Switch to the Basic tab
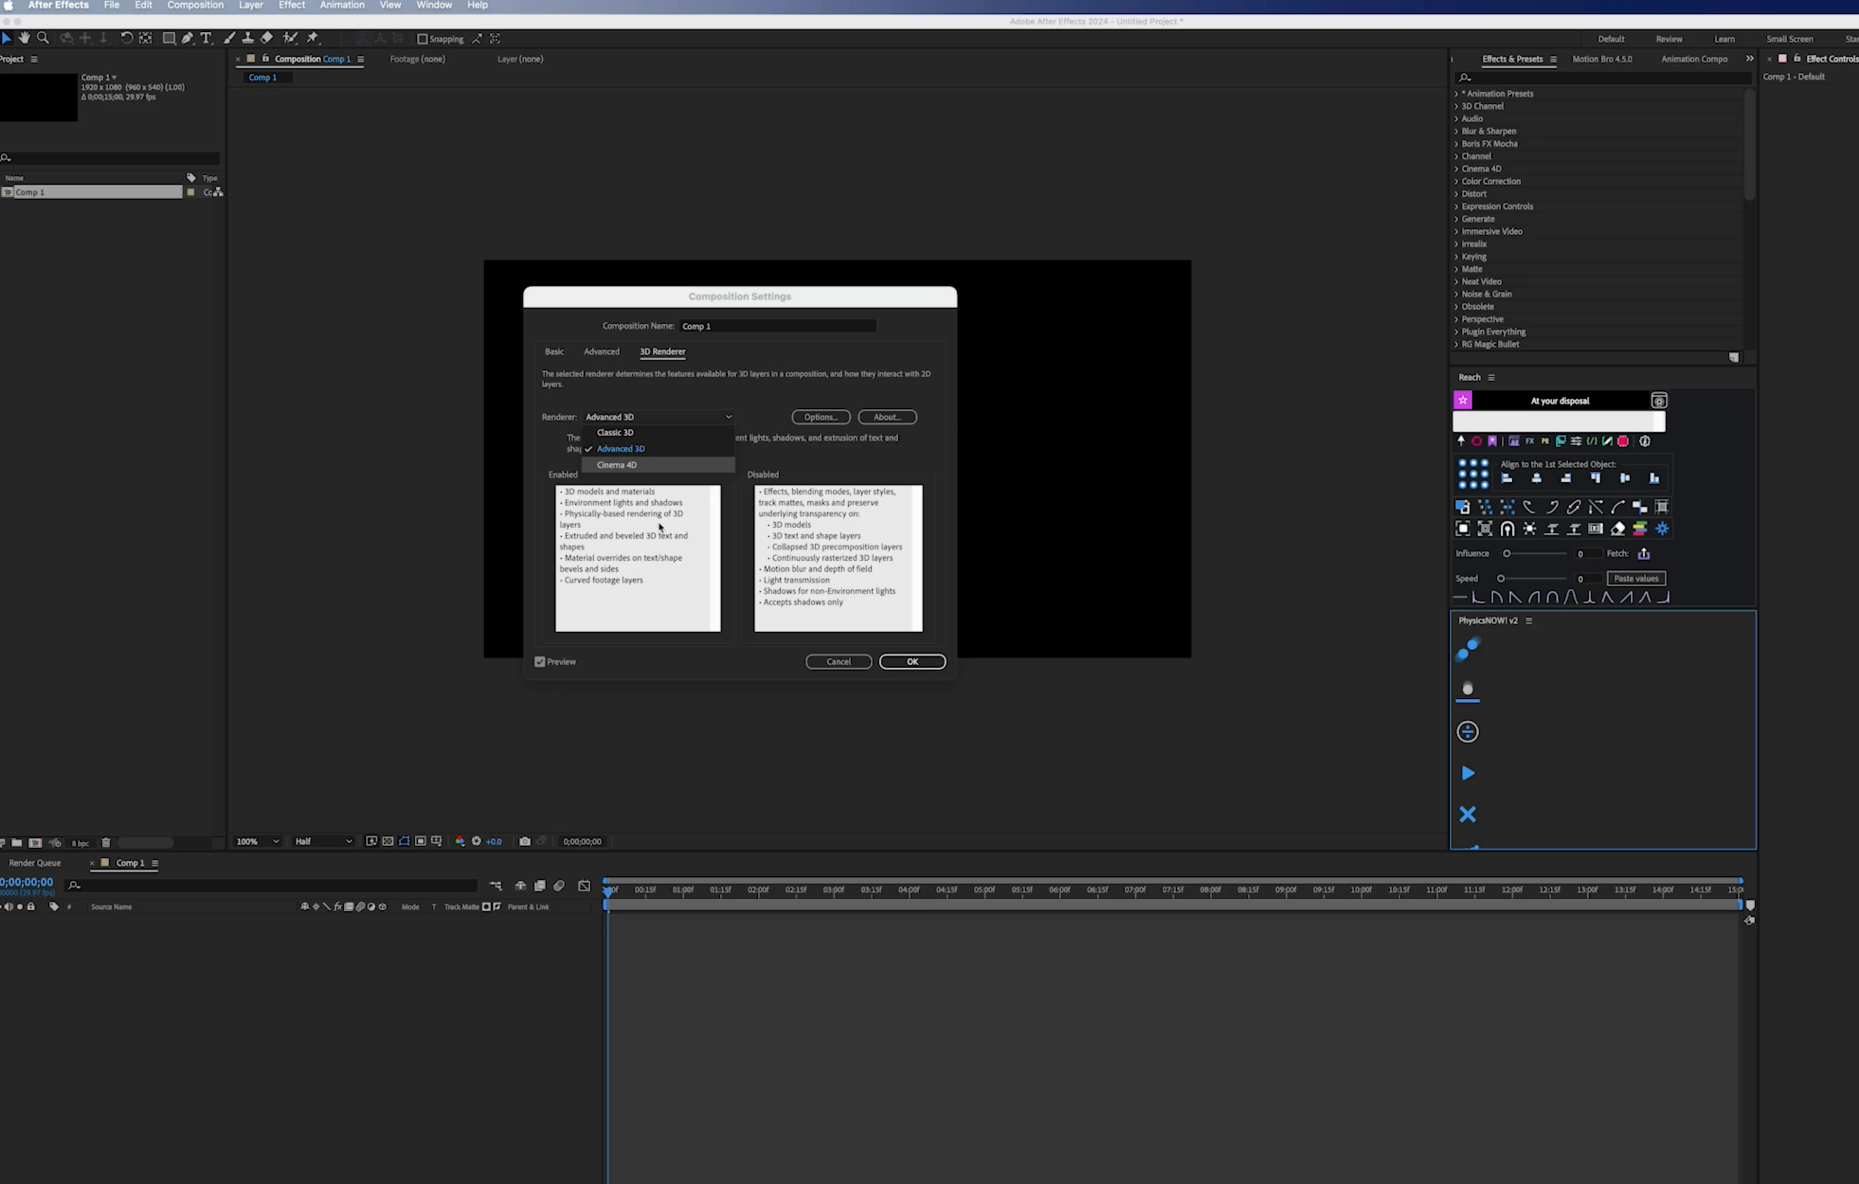 point(554,351)
